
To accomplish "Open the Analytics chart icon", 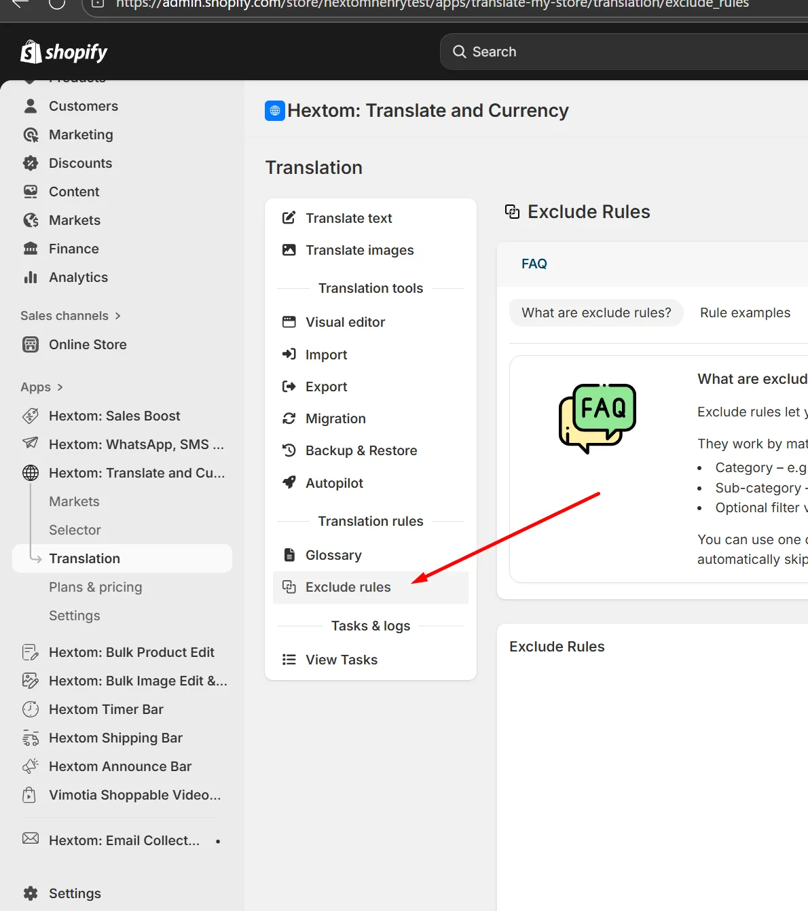I will tap(31, 277).
